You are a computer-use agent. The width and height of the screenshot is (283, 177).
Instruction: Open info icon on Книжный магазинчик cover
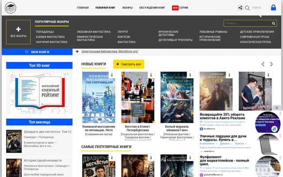tap(112, 75)
